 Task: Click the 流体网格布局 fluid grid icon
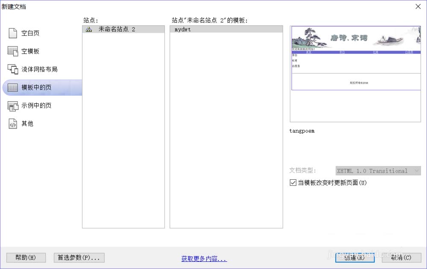tap(13, 69)
